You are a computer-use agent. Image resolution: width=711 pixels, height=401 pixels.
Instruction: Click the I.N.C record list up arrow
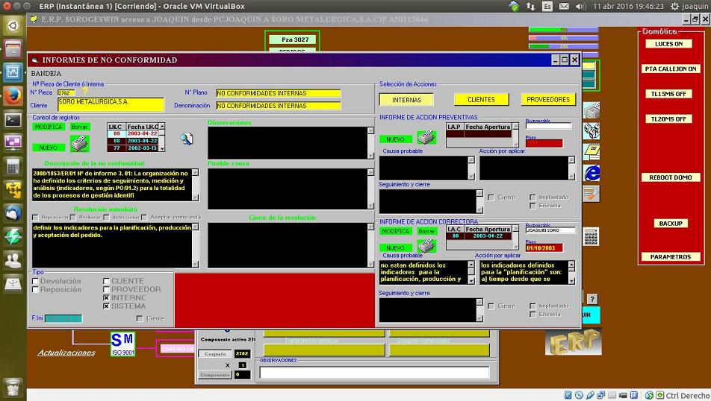click(162, 126)
